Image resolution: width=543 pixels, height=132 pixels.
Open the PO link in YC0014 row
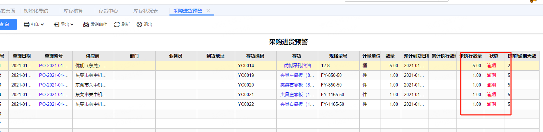[x=54, y=65]
